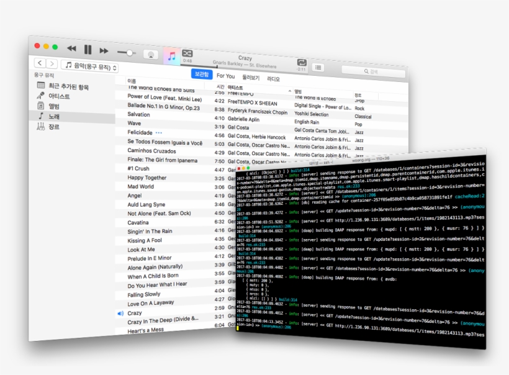Select the song Falling Slowly
This screenshot has height=375, width=509.
click(144, 294)
